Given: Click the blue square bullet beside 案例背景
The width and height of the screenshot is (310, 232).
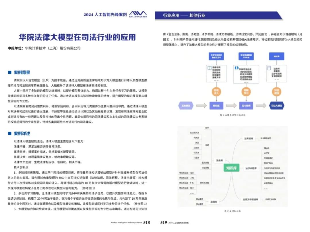Looking at the screenshot, I should pos(9,72).
